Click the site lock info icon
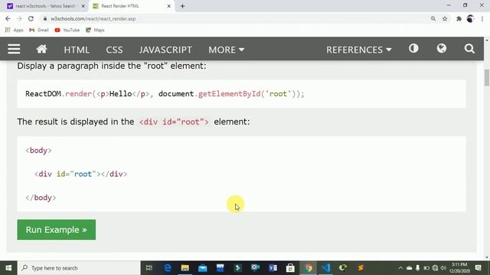Viewport: 490px width, 275px height. tap(45, 18)
